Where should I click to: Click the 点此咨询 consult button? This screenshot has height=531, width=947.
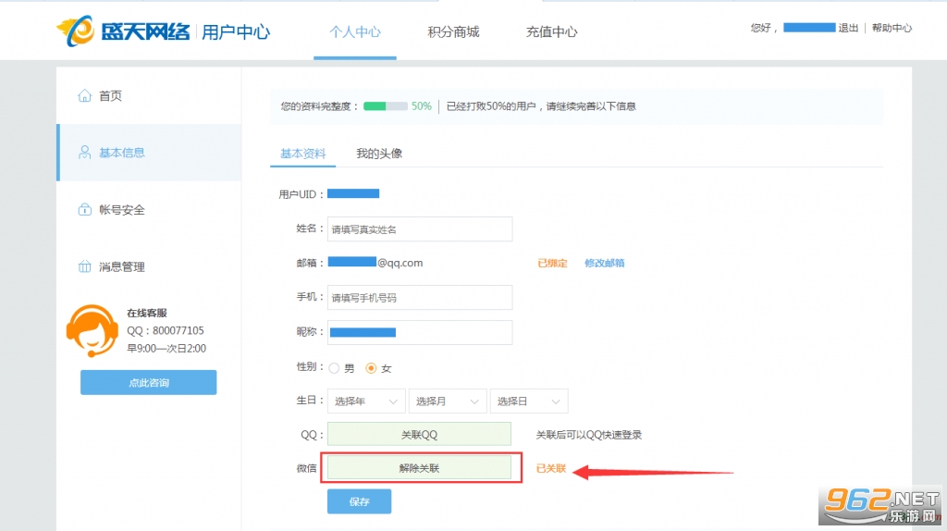point(149,382)
